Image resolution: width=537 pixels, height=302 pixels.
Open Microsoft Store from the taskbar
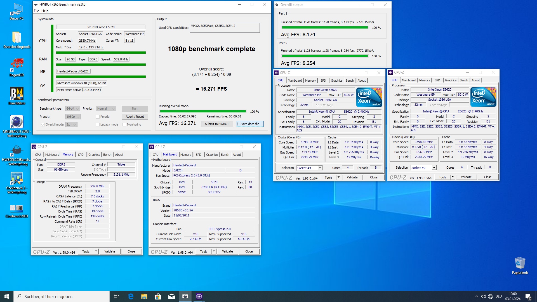158,296
